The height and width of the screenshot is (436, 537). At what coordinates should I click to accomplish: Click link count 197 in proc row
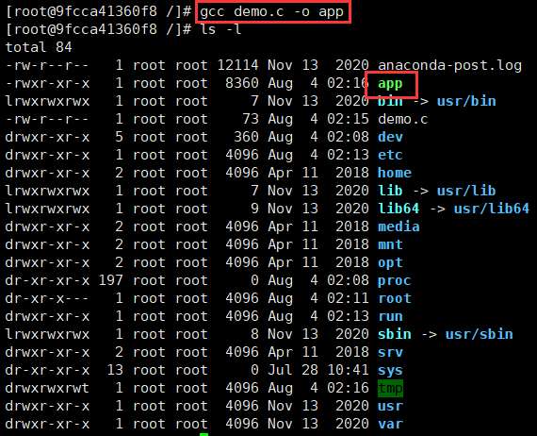(x=110, y=280)
